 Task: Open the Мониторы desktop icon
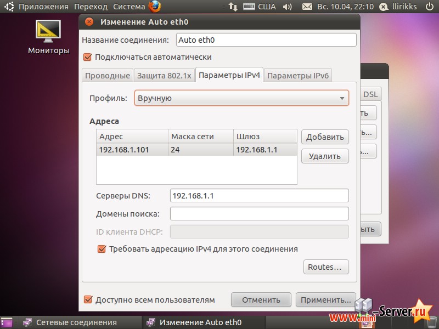coord(48,31)
